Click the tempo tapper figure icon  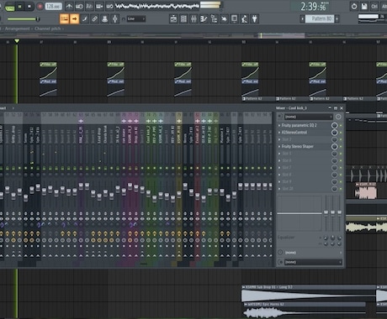244,18
